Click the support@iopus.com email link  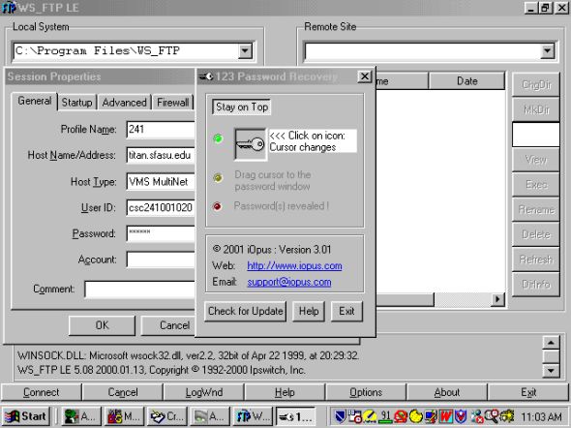coord(289,282)
